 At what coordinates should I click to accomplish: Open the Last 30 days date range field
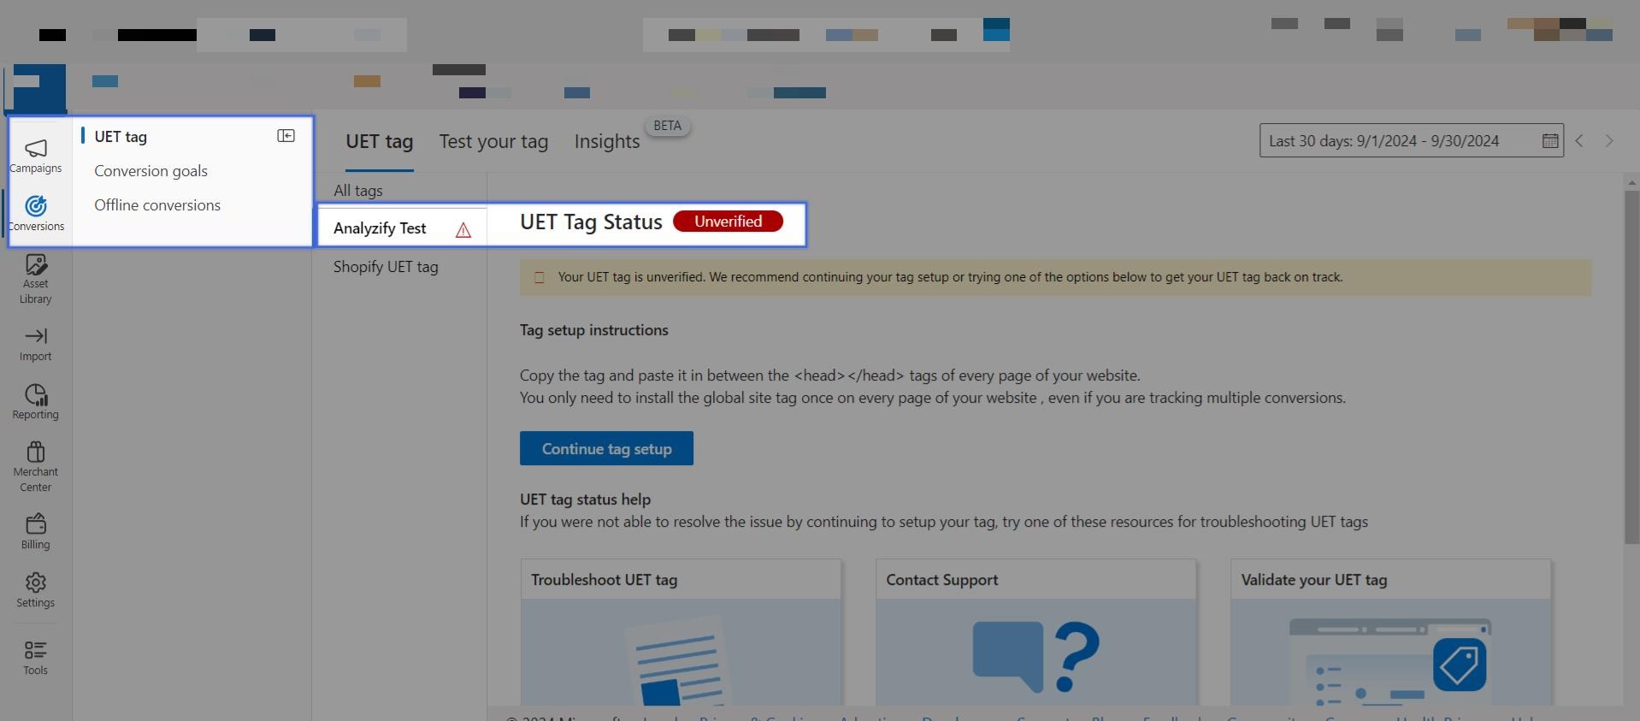coord(1411,141)
